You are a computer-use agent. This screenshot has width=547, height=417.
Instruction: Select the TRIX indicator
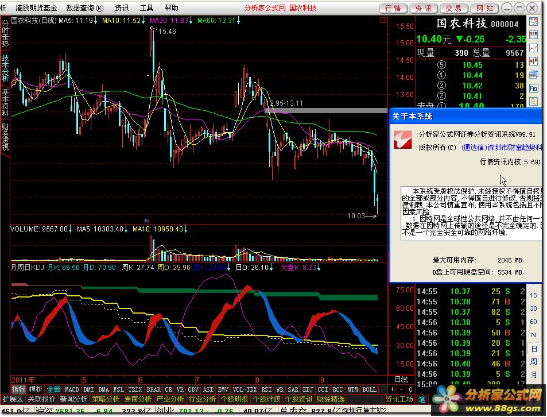[x=135, y=389]
